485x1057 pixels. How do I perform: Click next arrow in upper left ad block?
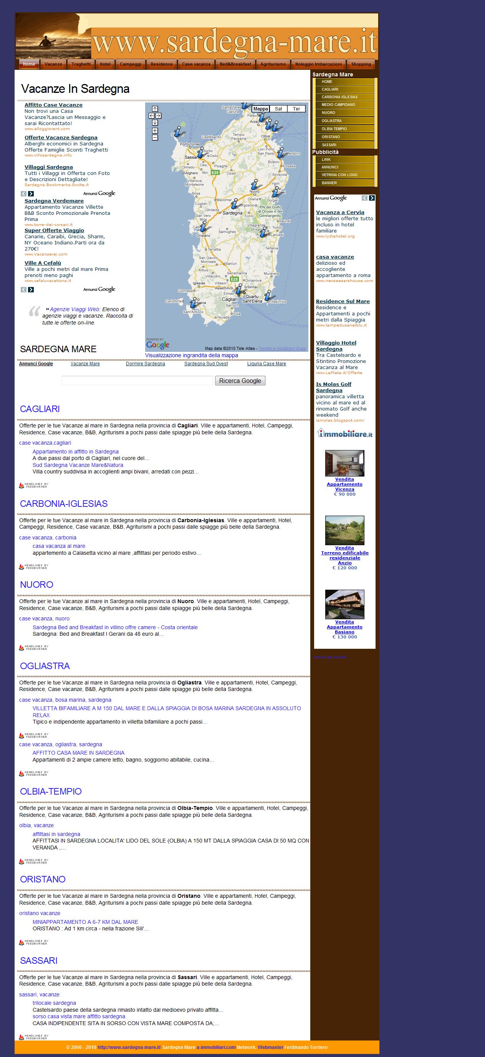(31, 194)
